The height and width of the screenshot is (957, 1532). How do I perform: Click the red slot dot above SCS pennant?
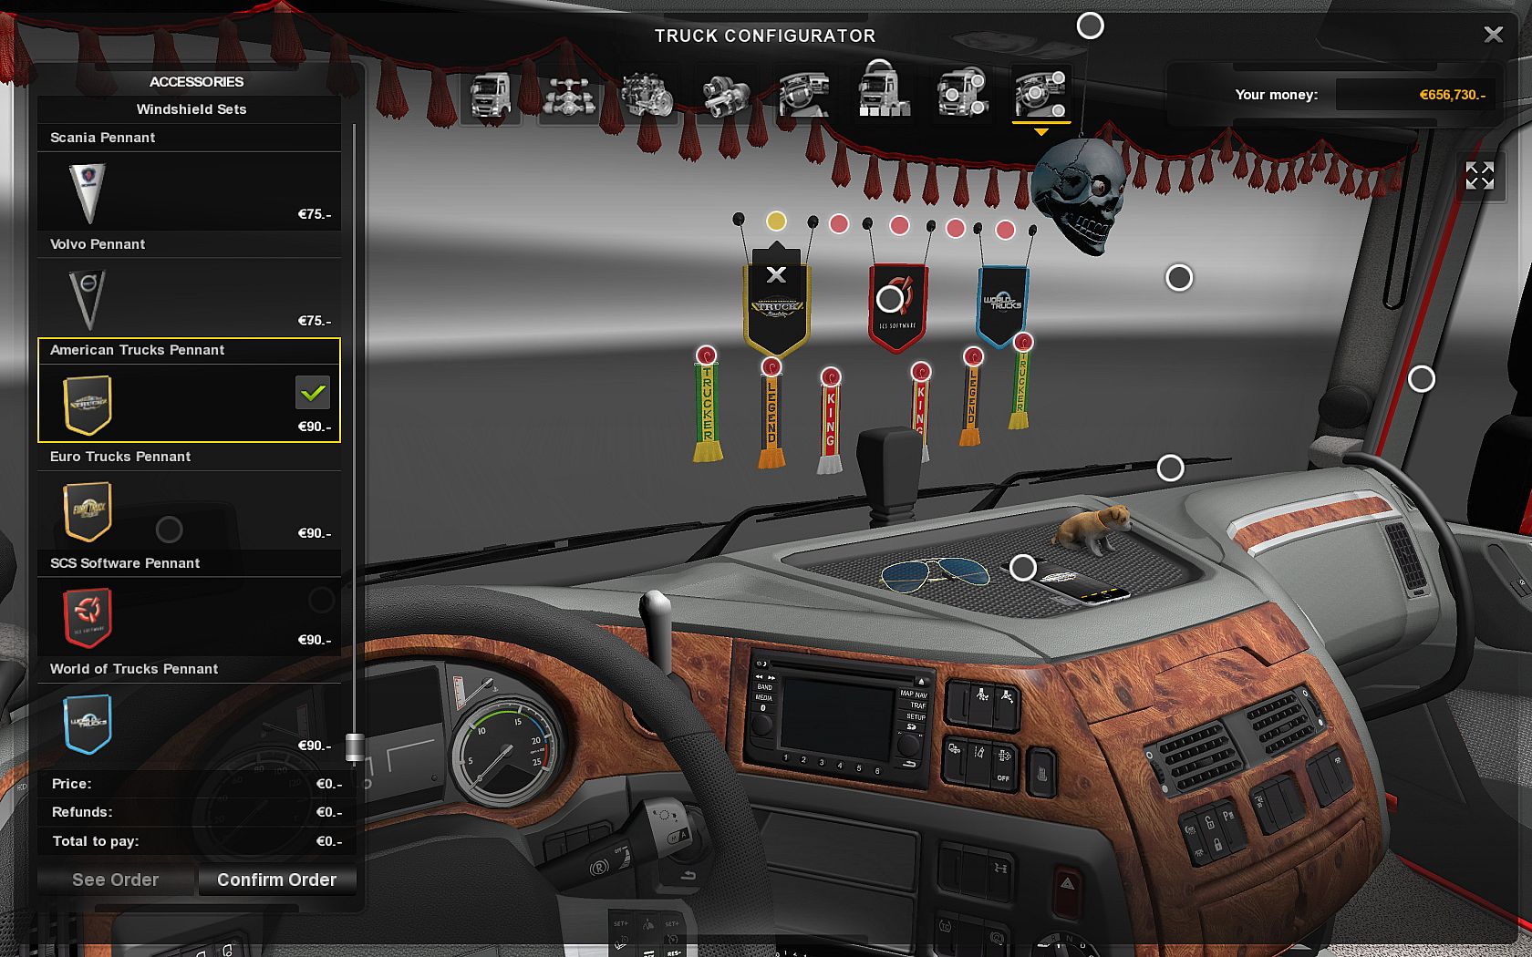tap(899, 225)
